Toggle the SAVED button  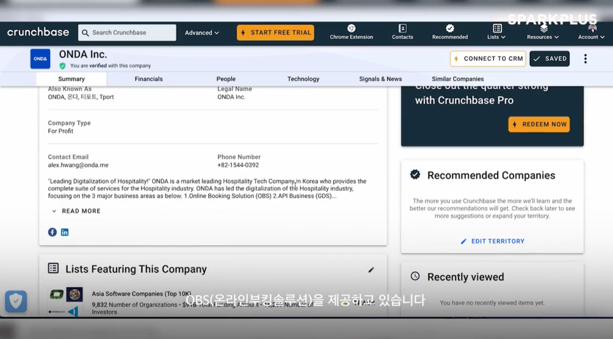(x=550, y=58)
